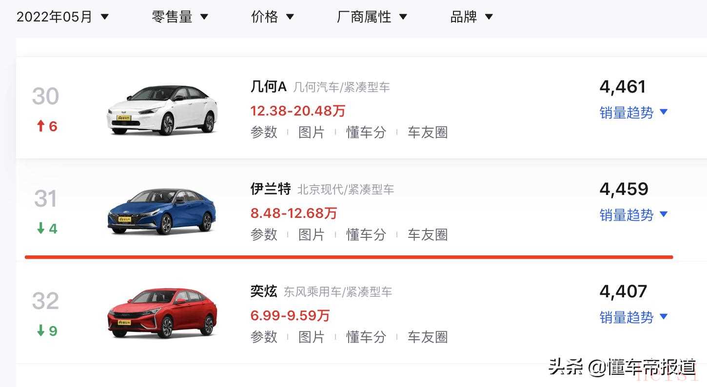
Task: Open the 价格 filter dropdown
Action: (x=272, y=17)
